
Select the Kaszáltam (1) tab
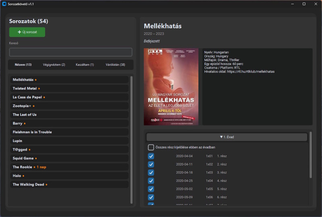(x=85, y=65)
